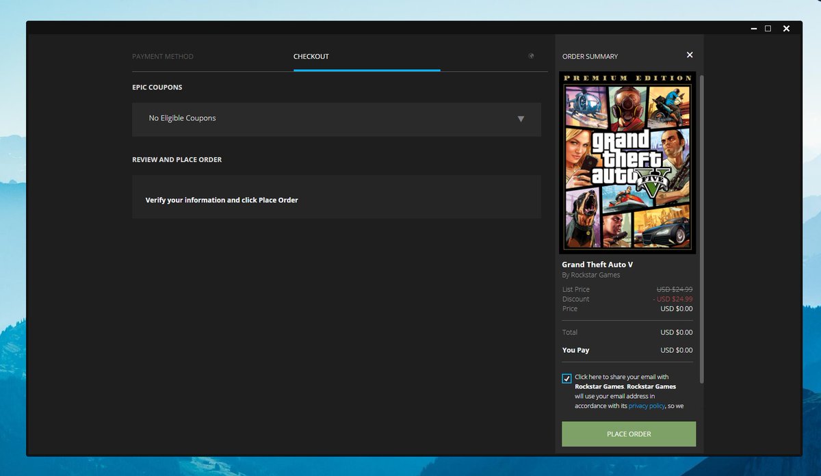The width and height of the screenshot is (821, 476).
Task: Click the List Price USD $24.99 value
Action: click(675, 289)
